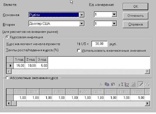
Task: Select the 1,00 cell under 6.2001
Action: [85, 98]
